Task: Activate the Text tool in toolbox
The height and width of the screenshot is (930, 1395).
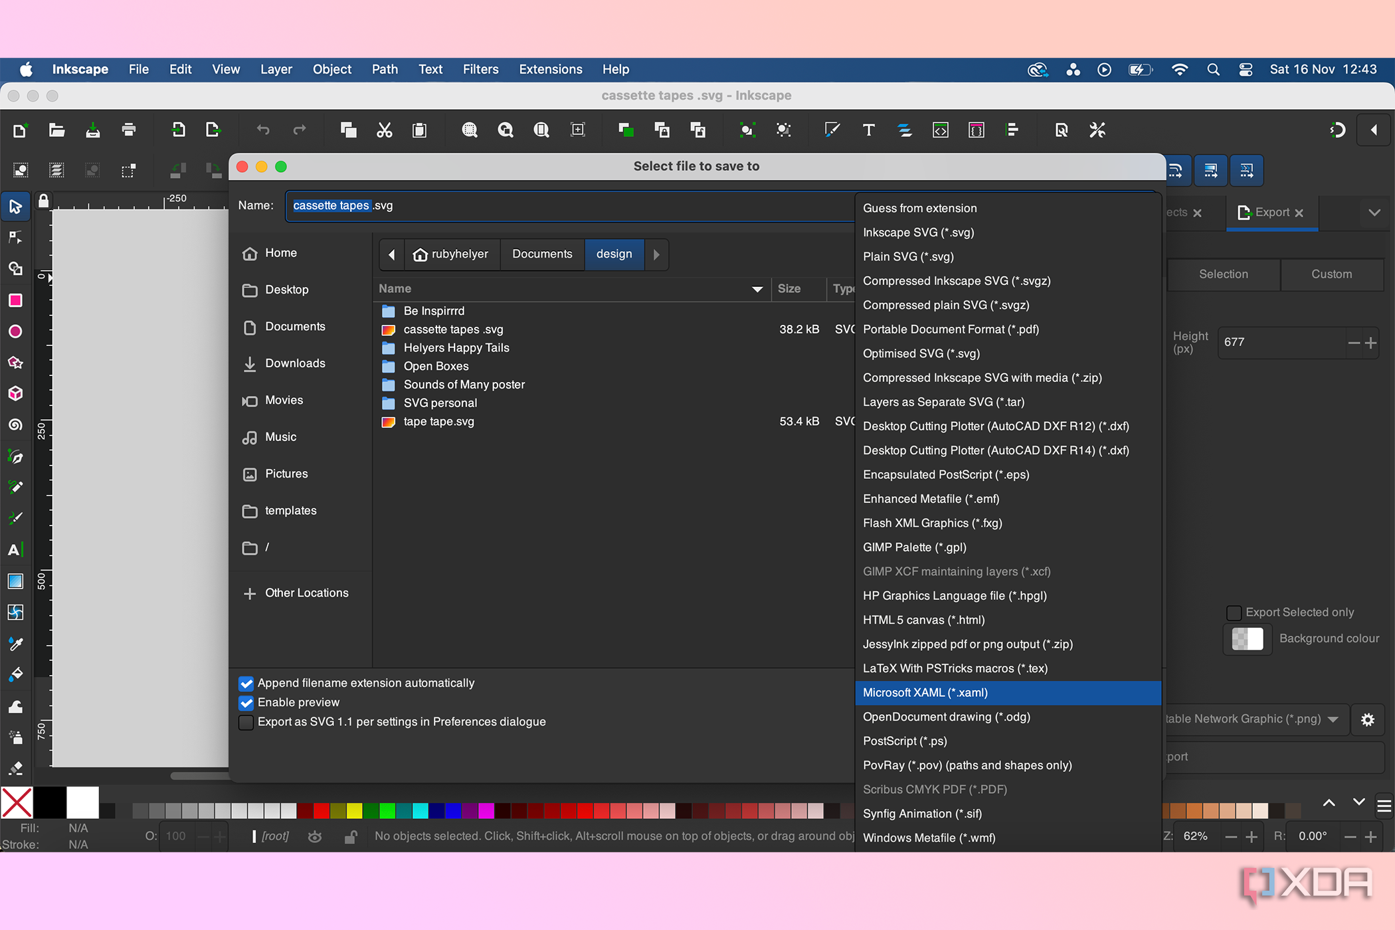Action: coord(15,549)
